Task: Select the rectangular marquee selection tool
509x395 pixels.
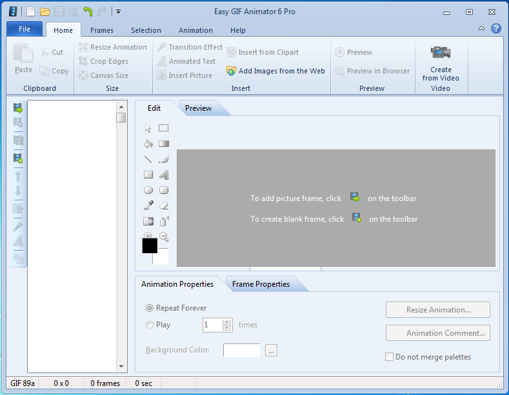Action: 164,128
